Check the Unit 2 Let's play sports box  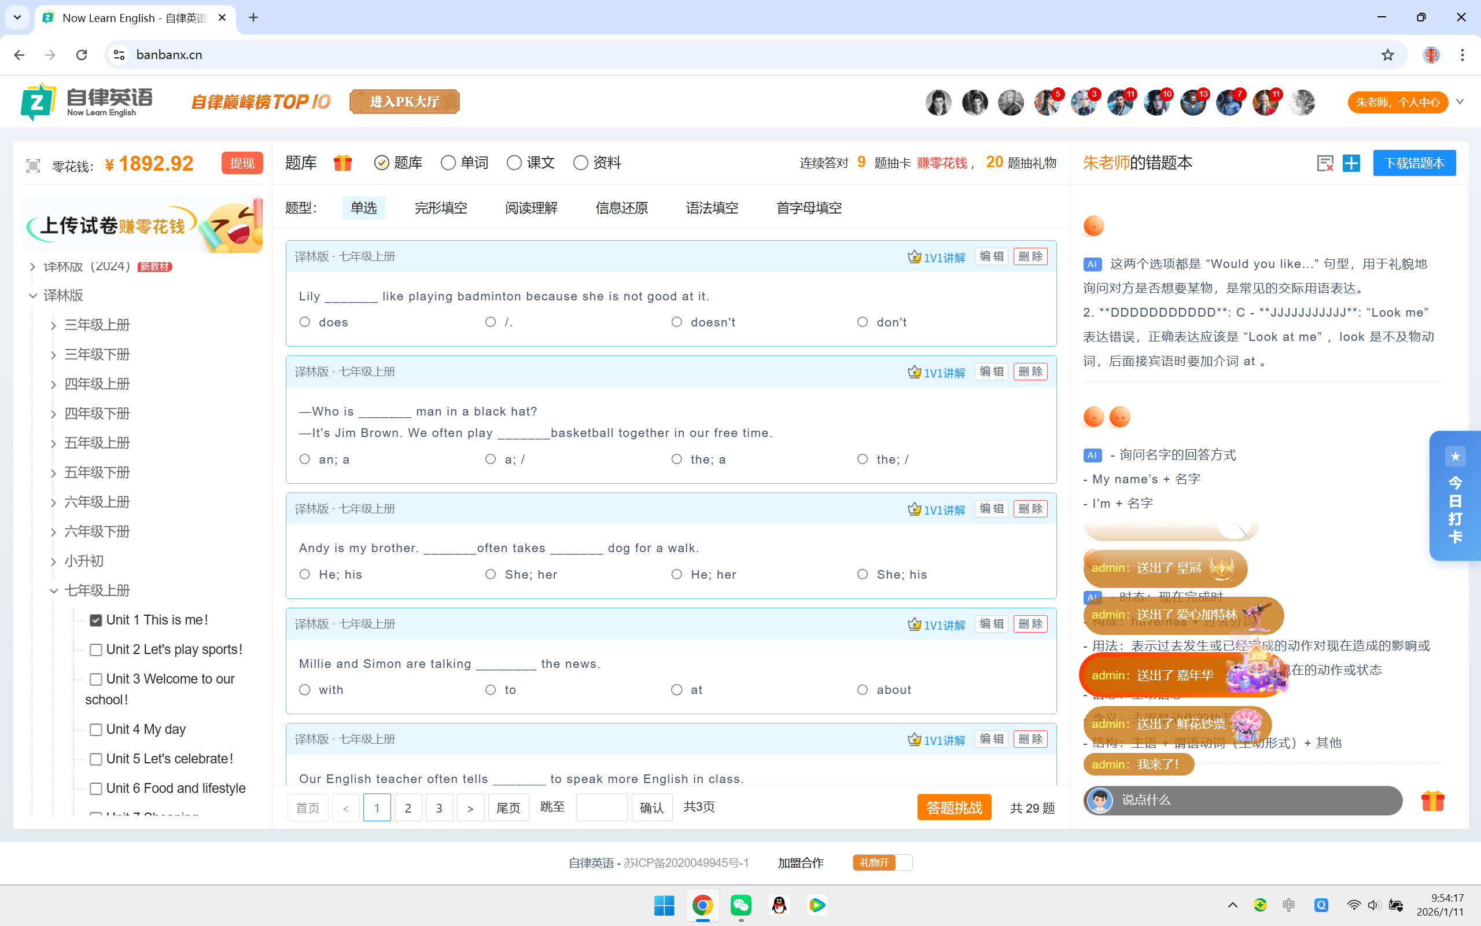[96, 650]
